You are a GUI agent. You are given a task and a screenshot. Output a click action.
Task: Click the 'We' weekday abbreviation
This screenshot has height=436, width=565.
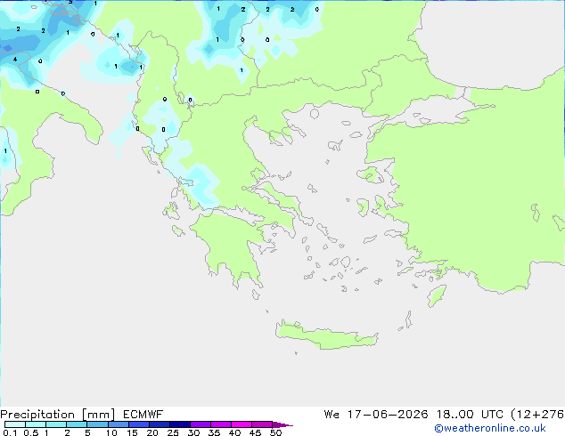tap(332, 415)
